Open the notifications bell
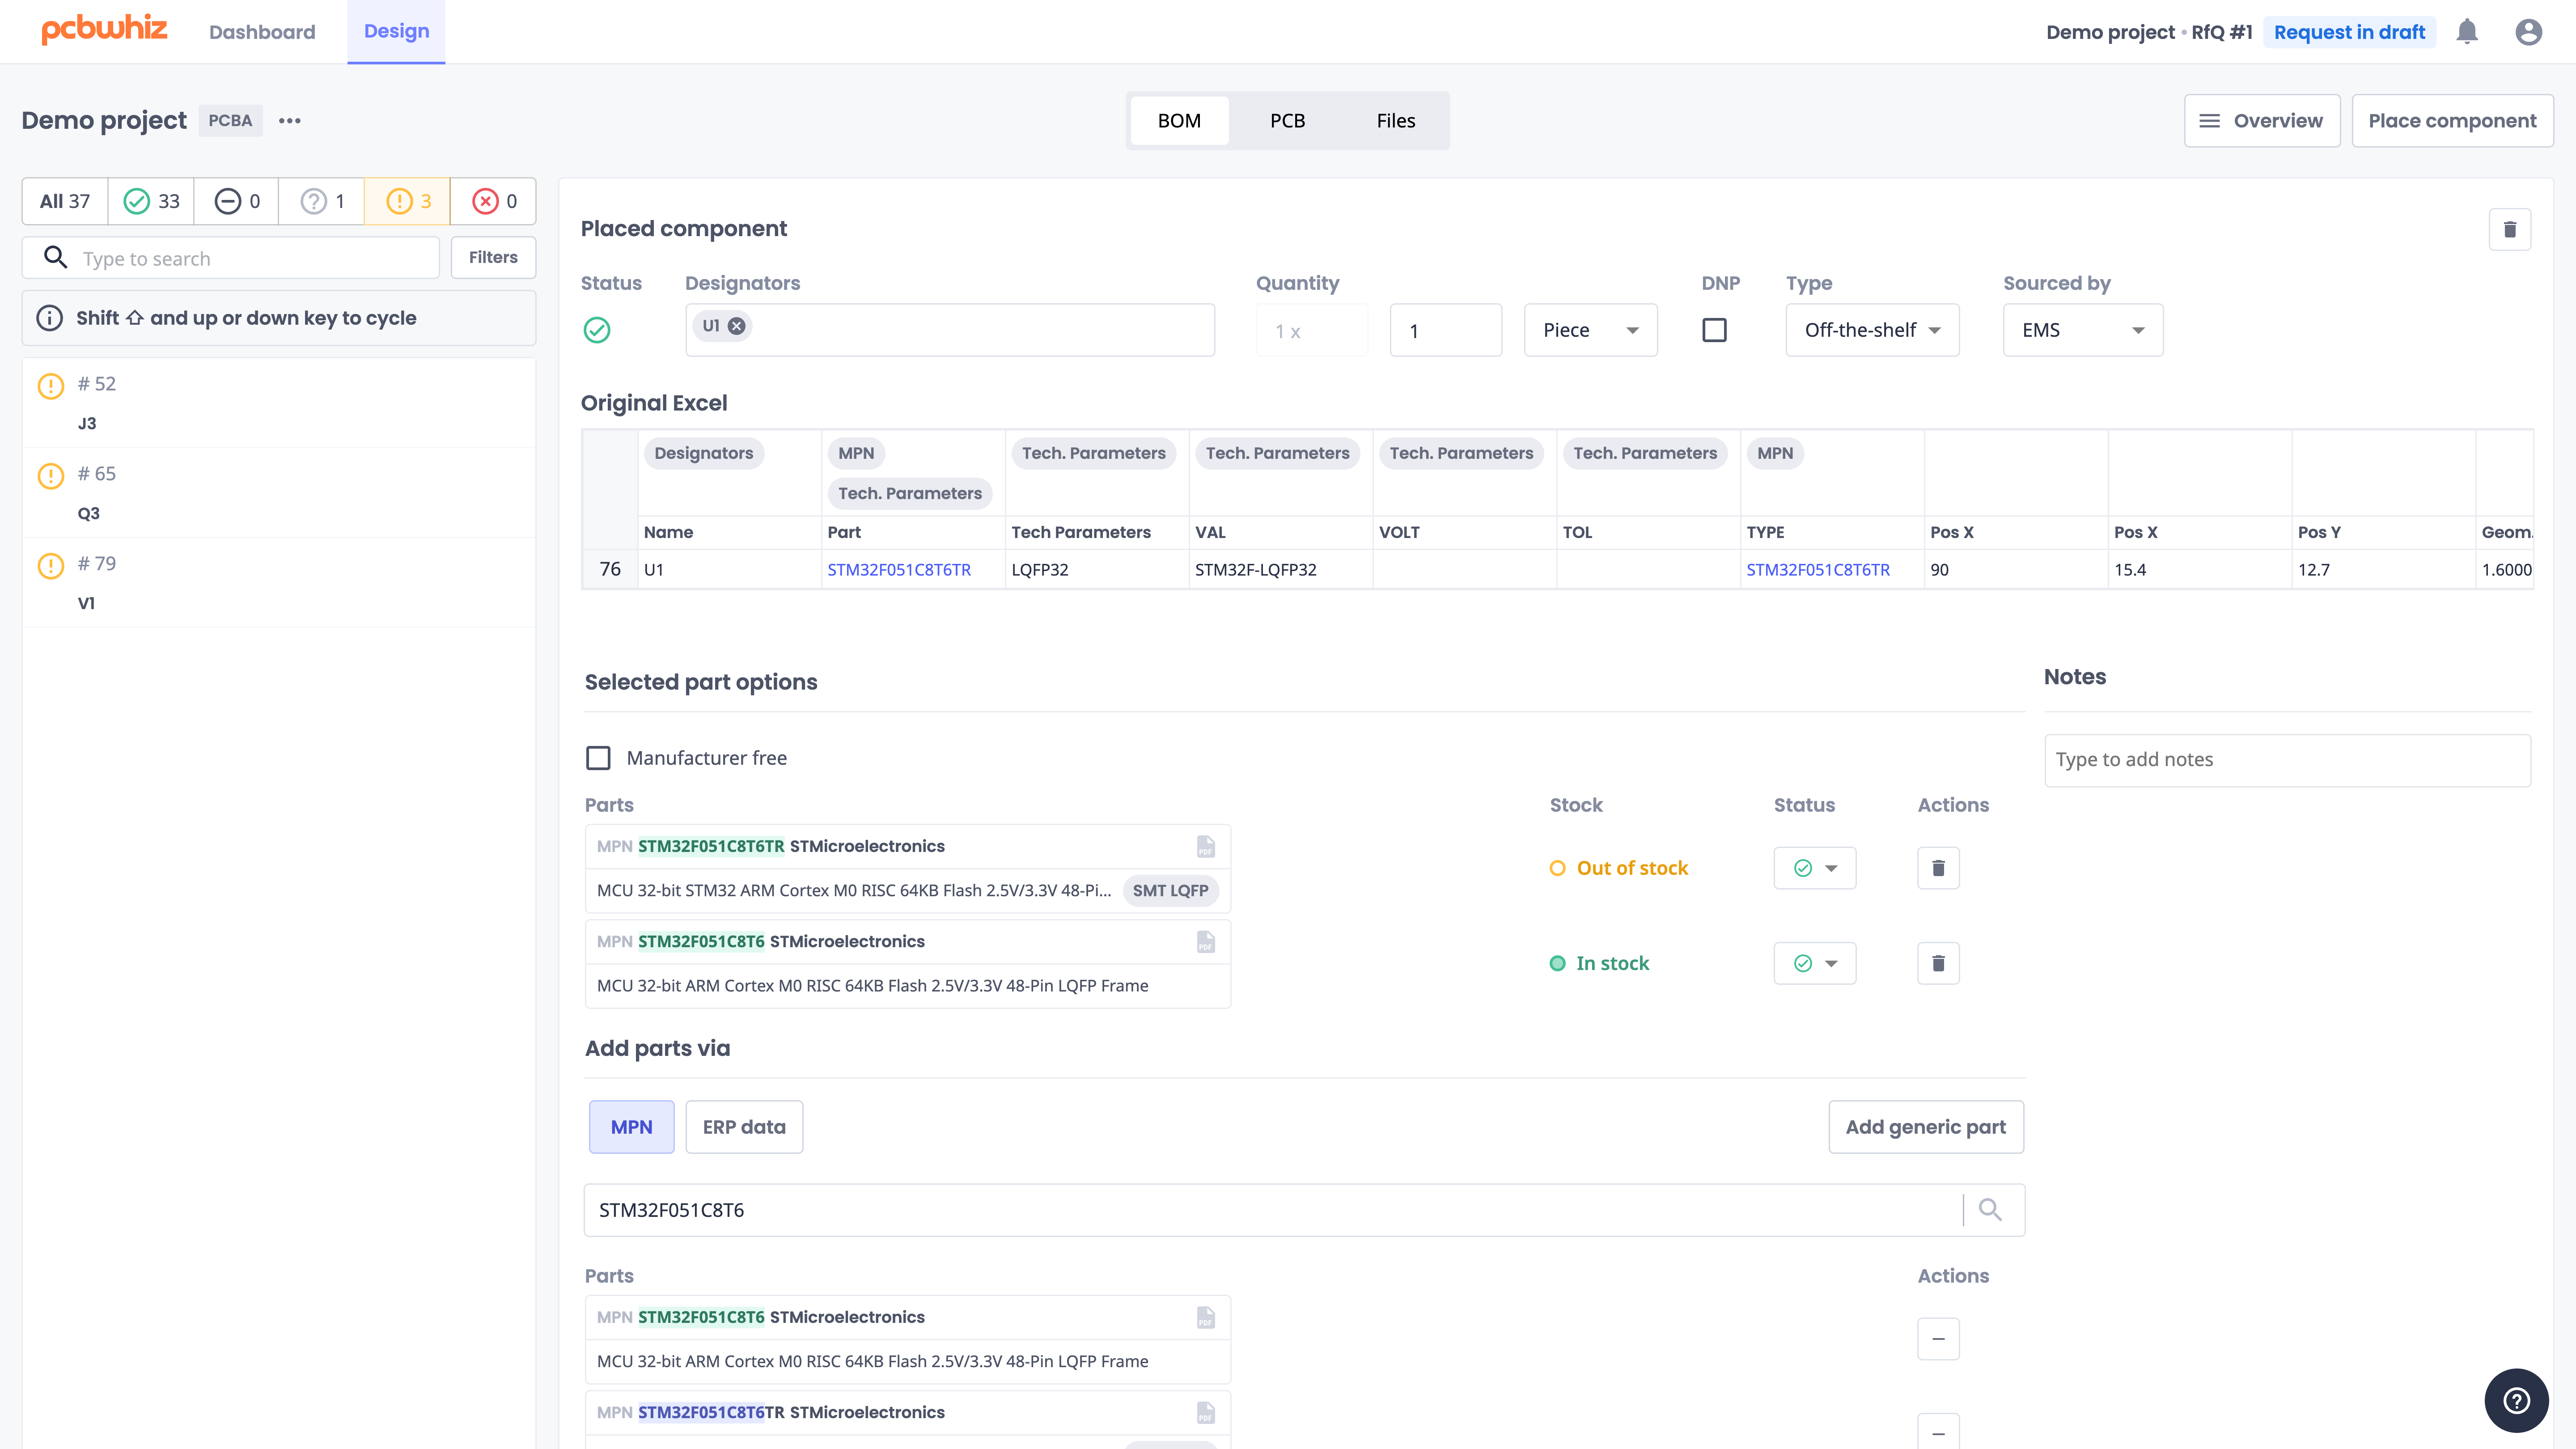Screen dimensions: 2576x1449 click(x=2467, y=32)
